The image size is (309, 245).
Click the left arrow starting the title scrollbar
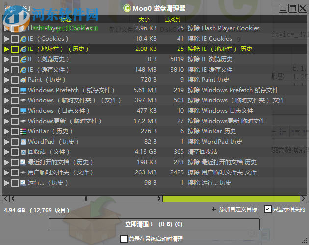pyautogui.click(x=13, y=198)
